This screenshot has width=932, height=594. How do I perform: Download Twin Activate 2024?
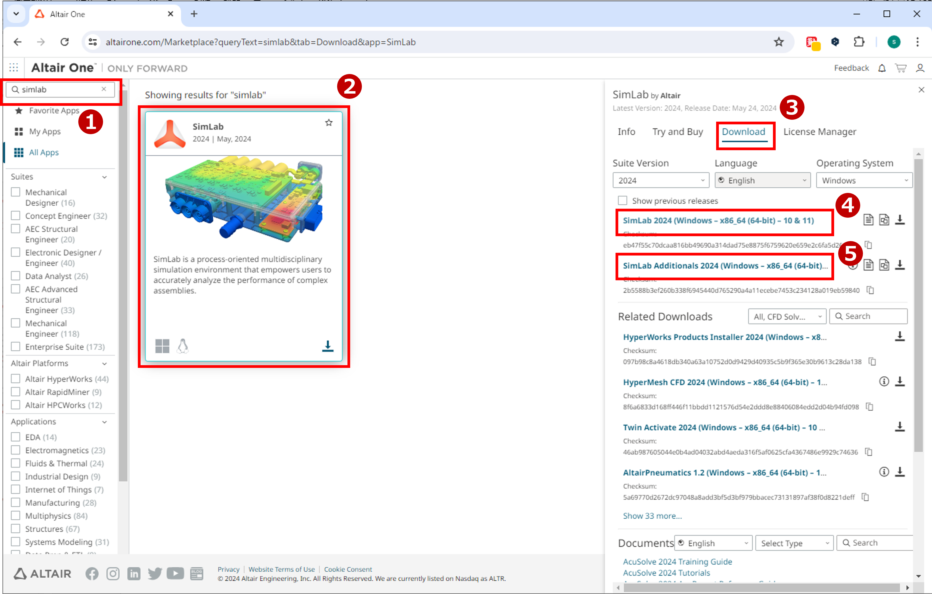[x=900, y=427]
